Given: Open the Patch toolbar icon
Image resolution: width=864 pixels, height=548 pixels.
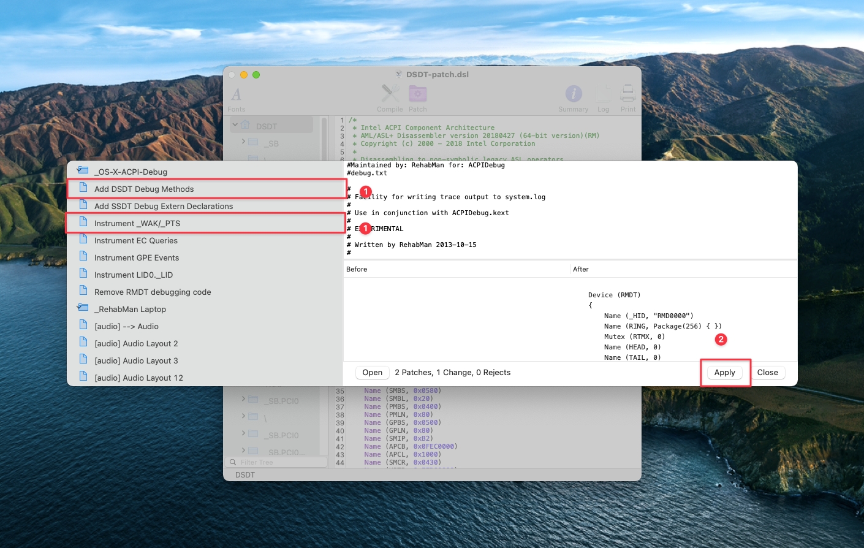Looking at the screenshot, I should (x=418, y=94).
